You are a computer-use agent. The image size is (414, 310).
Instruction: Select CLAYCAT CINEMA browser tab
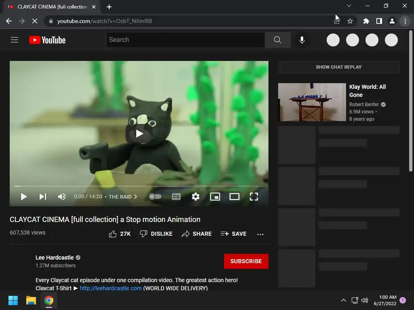(x=51, y=7)
